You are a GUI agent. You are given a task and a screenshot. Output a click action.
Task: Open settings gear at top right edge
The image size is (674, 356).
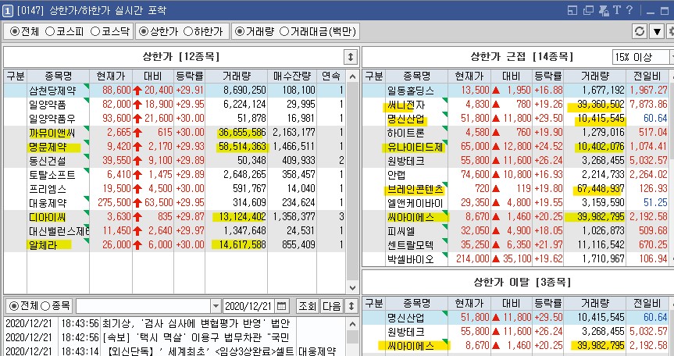click(671, 31)
